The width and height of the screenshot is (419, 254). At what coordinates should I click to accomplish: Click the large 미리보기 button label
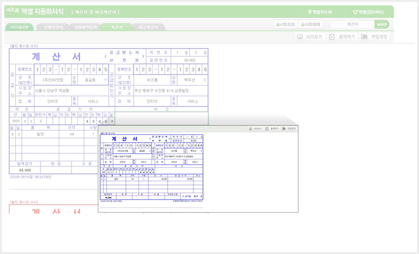pos(314,37)
